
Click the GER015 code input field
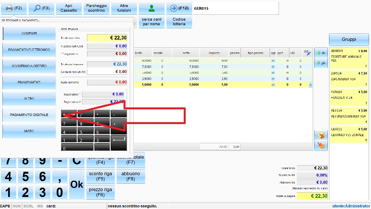tap(236, 8)
